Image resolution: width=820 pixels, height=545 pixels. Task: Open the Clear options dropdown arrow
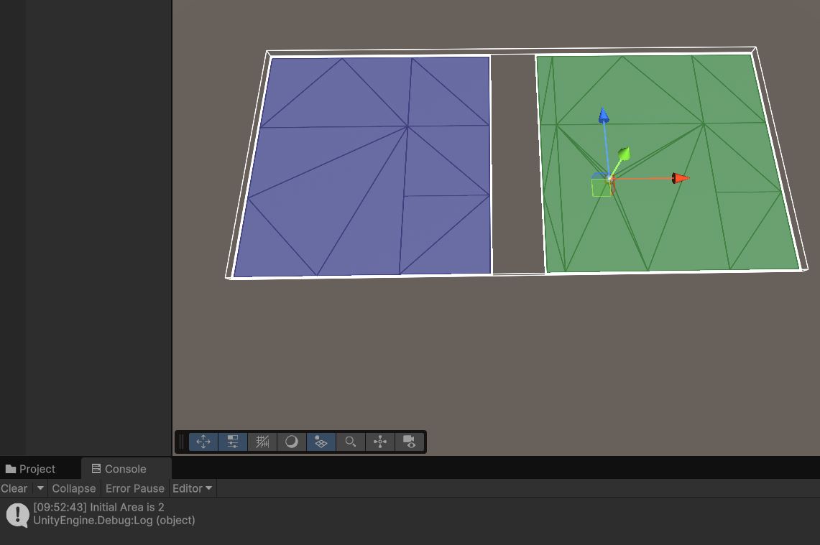(40, 488)
